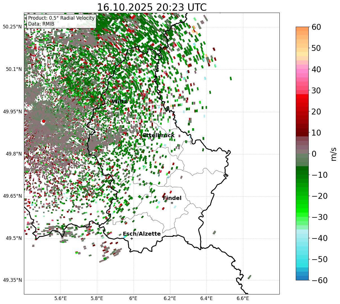The height and width of the screenshot is (304, 340).
Task: Click the 49.35°N latitude tick label
Action: tap(12, 280)
